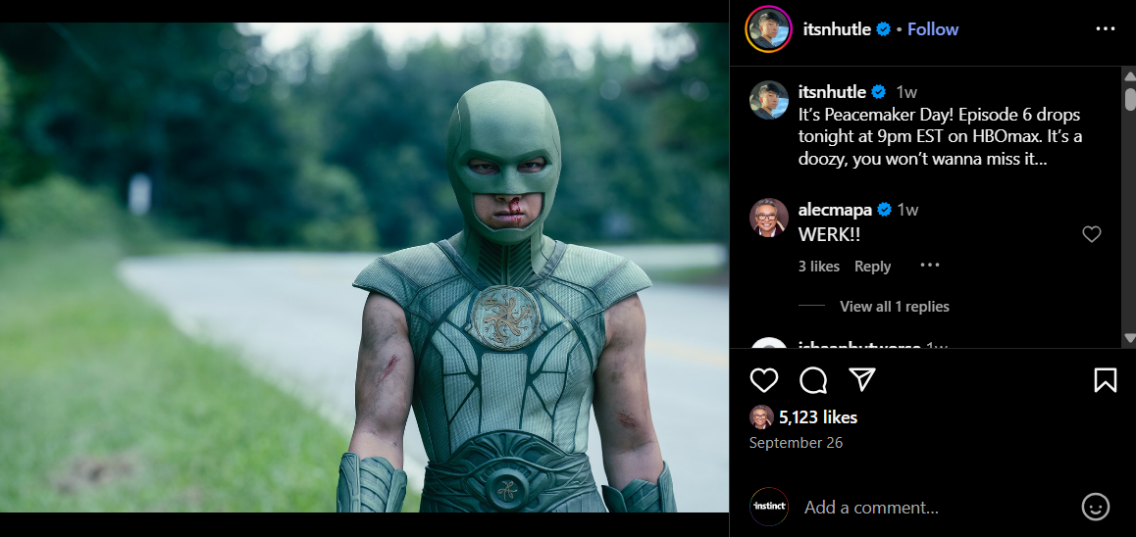
Task: View 3 likes on alecmapa comment
Action: [819, 267]
